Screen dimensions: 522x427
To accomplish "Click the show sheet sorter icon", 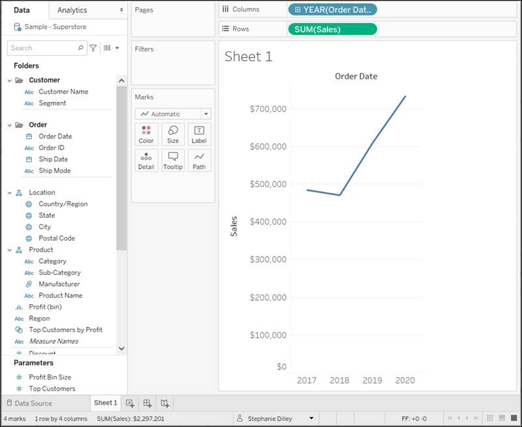I will pos(489,418).
